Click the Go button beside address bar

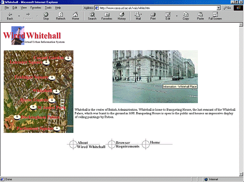(227, 8)
